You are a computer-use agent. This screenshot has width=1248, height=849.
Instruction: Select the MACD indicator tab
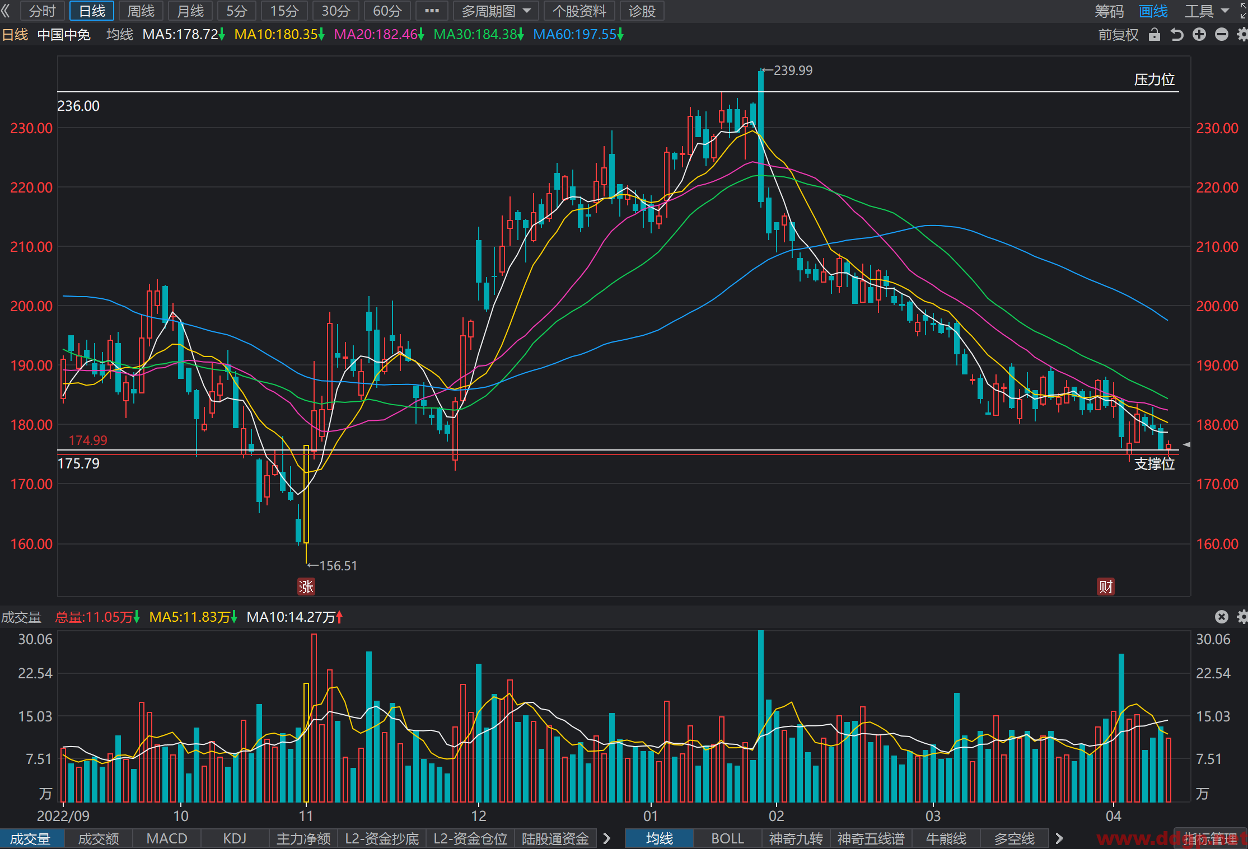click(x=167, y=838)
